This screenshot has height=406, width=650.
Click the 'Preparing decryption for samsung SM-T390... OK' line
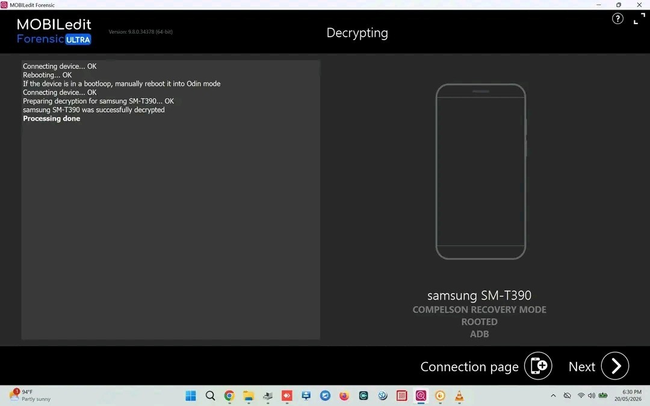98,101
